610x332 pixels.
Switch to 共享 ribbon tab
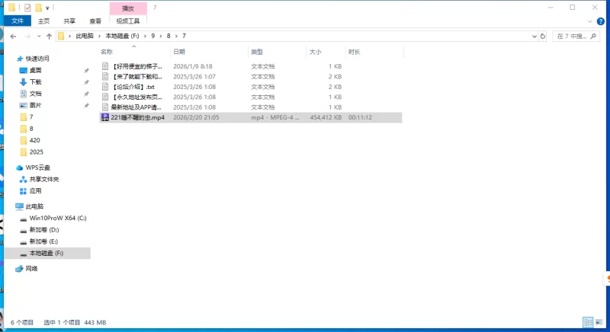[x=69, y=21]
